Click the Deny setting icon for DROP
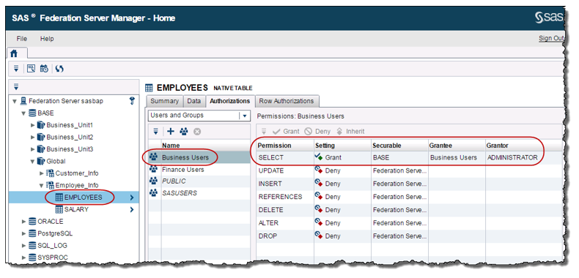 pos(319,236)
